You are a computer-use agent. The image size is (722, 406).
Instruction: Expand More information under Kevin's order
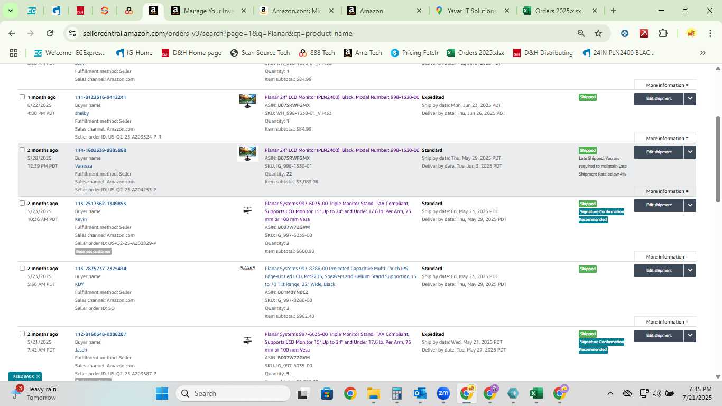(665, 257)
